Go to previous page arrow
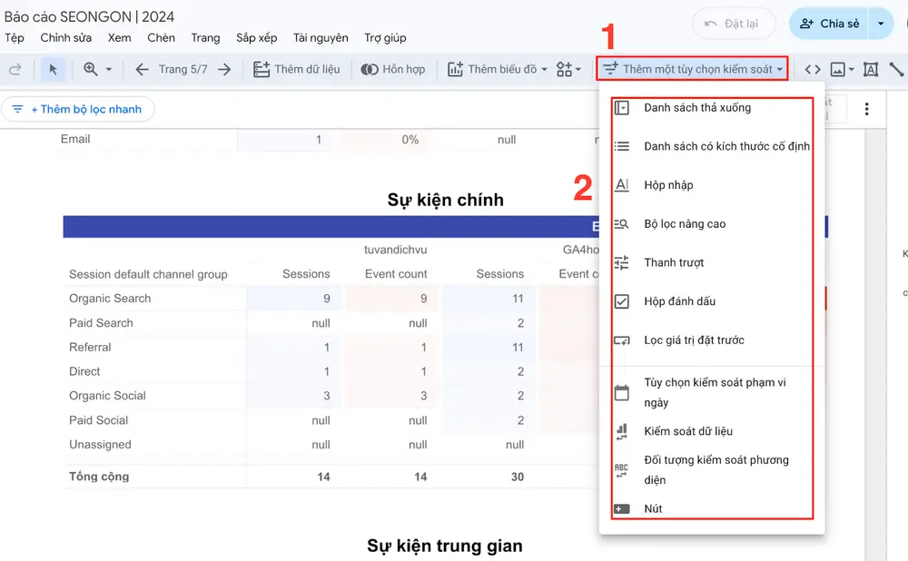Screen dimensions: 908x561 tap(142, 70)
